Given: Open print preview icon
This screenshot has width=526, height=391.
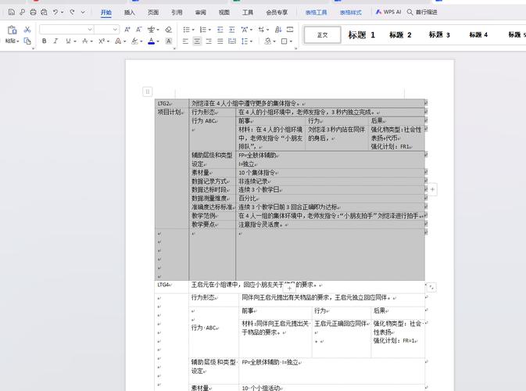Looking at the screenshot, I should click(44, 12).
